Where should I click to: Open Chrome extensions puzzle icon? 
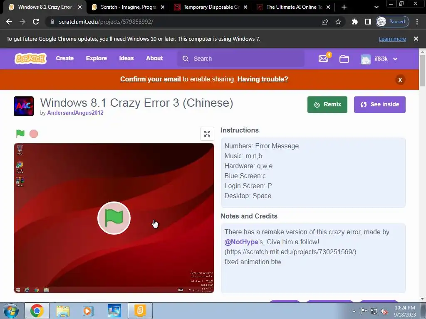(354, 22)
